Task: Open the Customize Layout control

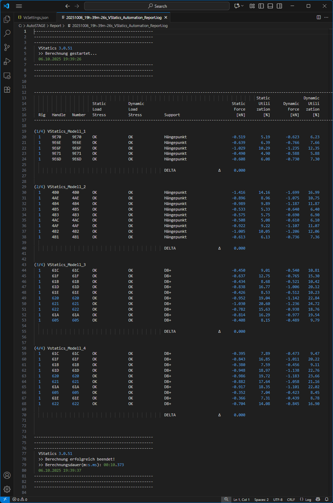Action: (252, 6)
